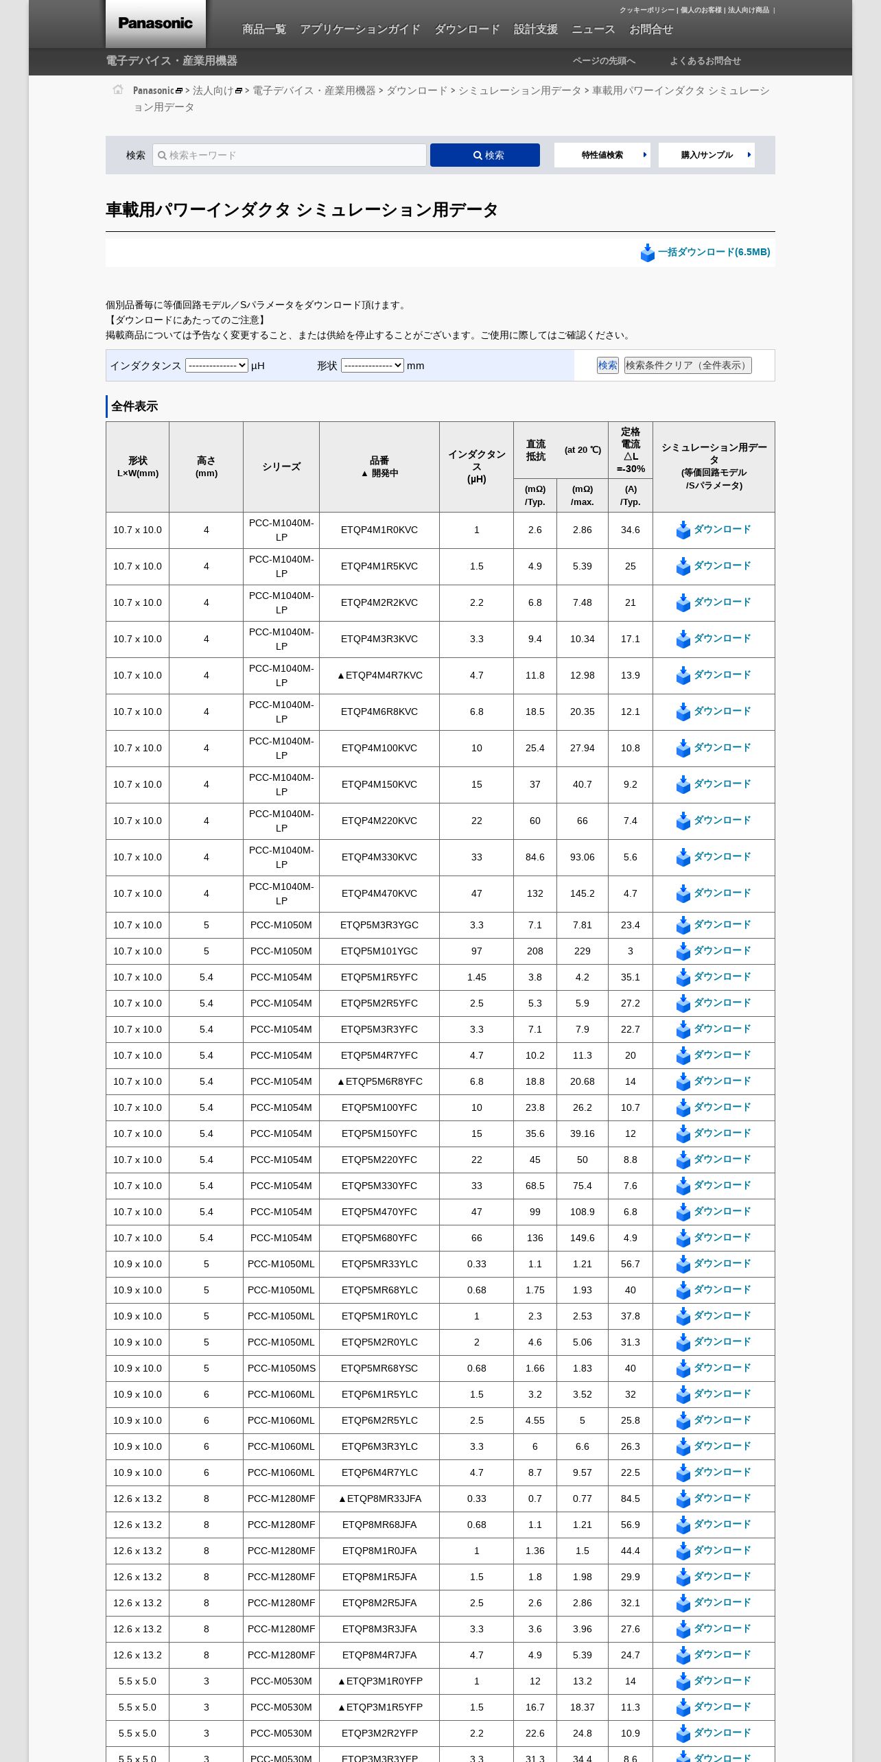The image size is (881, 1762).
Task: Open the 形状 dropdown
Action: (x=372, y=366)
